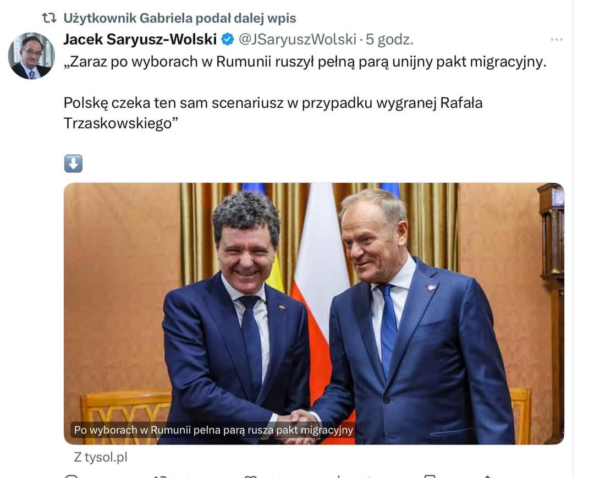Click the author name Jacek Saryusz-Wolski
This screenshot has width=594, height=478.
(140, 39)
